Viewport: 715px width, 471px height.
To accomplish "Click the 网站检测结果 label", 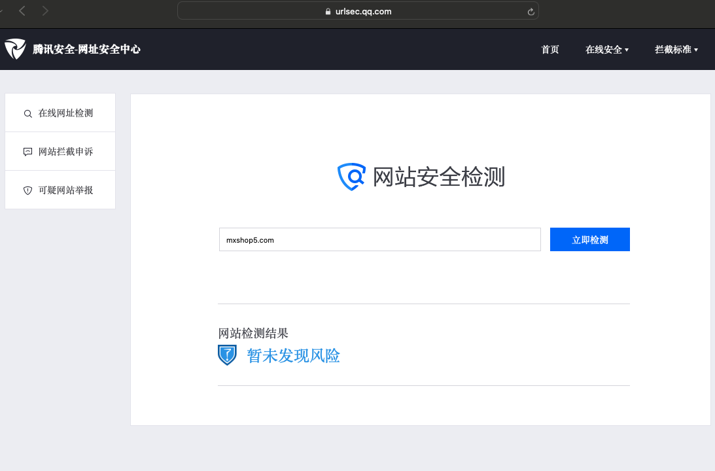I will pos(253,334).
